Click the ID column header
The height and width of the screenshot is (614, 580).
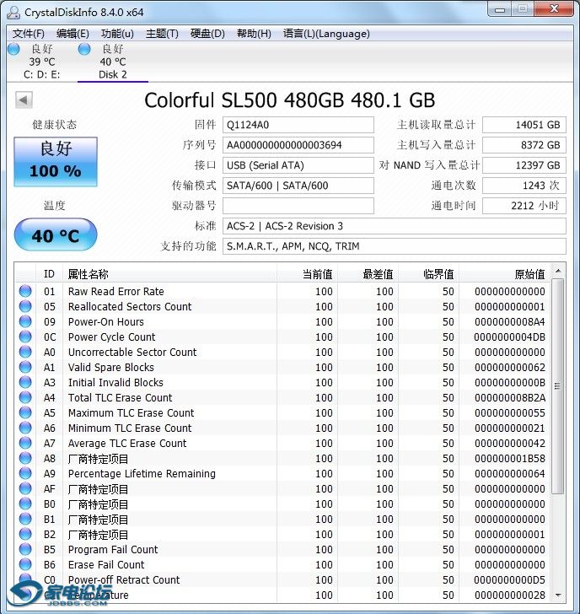point(49,274)
